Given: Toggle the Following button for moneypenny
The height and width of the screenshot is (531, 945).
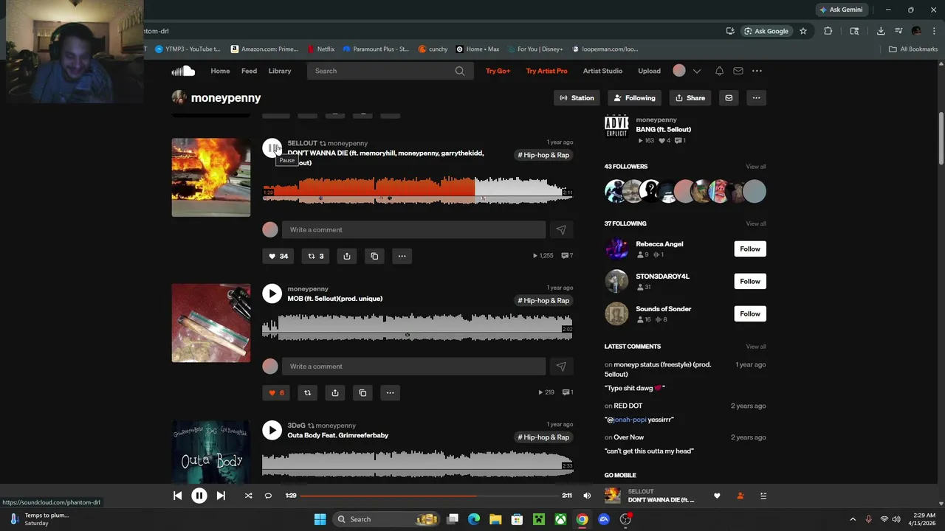Looking at the screenshot, I should coord(634,97).
